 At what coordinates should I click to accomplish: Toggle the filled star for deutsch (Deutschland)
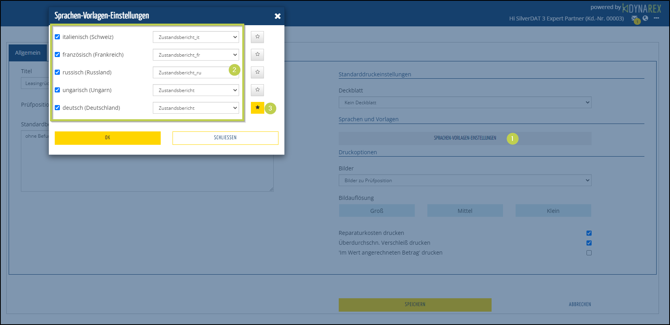point(257,108)
